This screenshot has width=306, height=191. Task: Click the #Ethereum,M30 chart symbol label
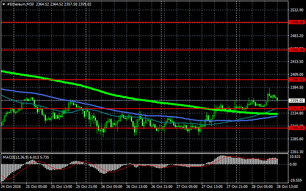20,4
